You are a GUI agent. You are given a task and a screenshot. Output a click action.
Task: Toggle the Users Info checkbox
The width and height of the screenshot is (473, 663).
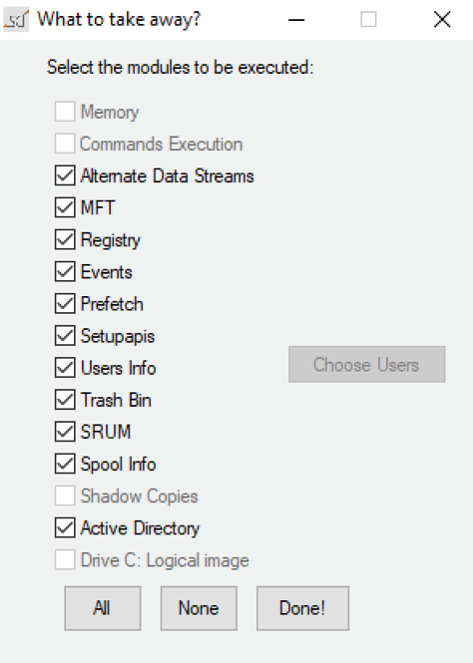coord(65,368)
